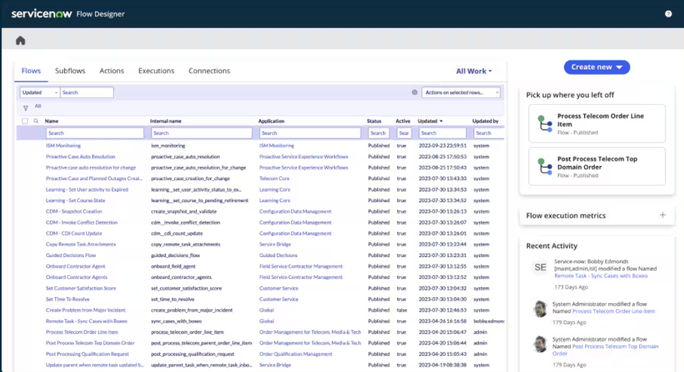Click the Flow execution metrics heading

[566, 215]
